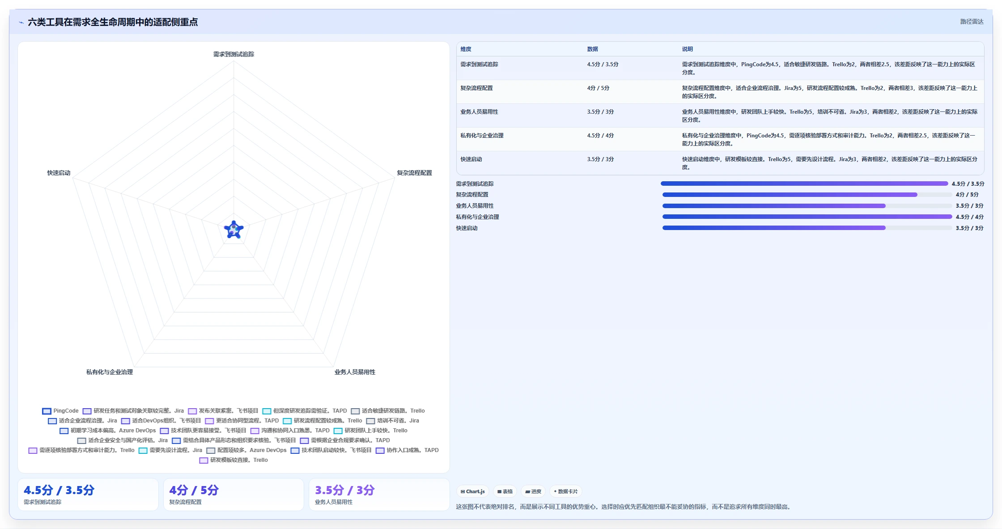Select legend entry 研发团队上手较快。Trello

(370, 431)
